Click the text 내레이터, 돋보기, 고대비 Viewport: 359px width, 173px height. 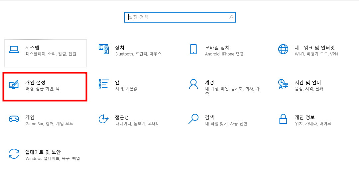137,124
